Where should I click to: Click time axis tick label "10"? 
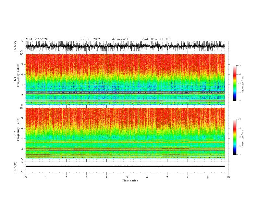click(x=228, y=177)
